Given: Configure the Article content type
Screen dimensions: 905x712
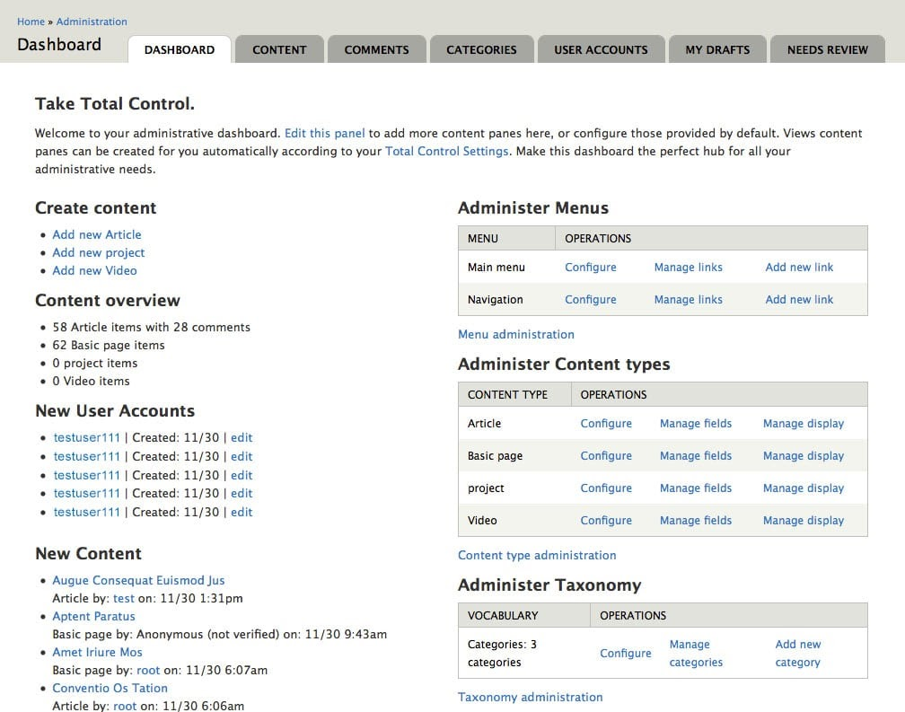Looking at the screenshot, I should tap(606, 424).
